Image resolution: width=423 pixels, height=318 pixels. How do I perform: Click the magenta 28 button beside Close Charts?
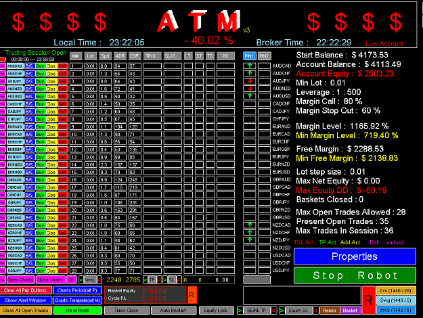pyautogui.click(x=72, y=279)
